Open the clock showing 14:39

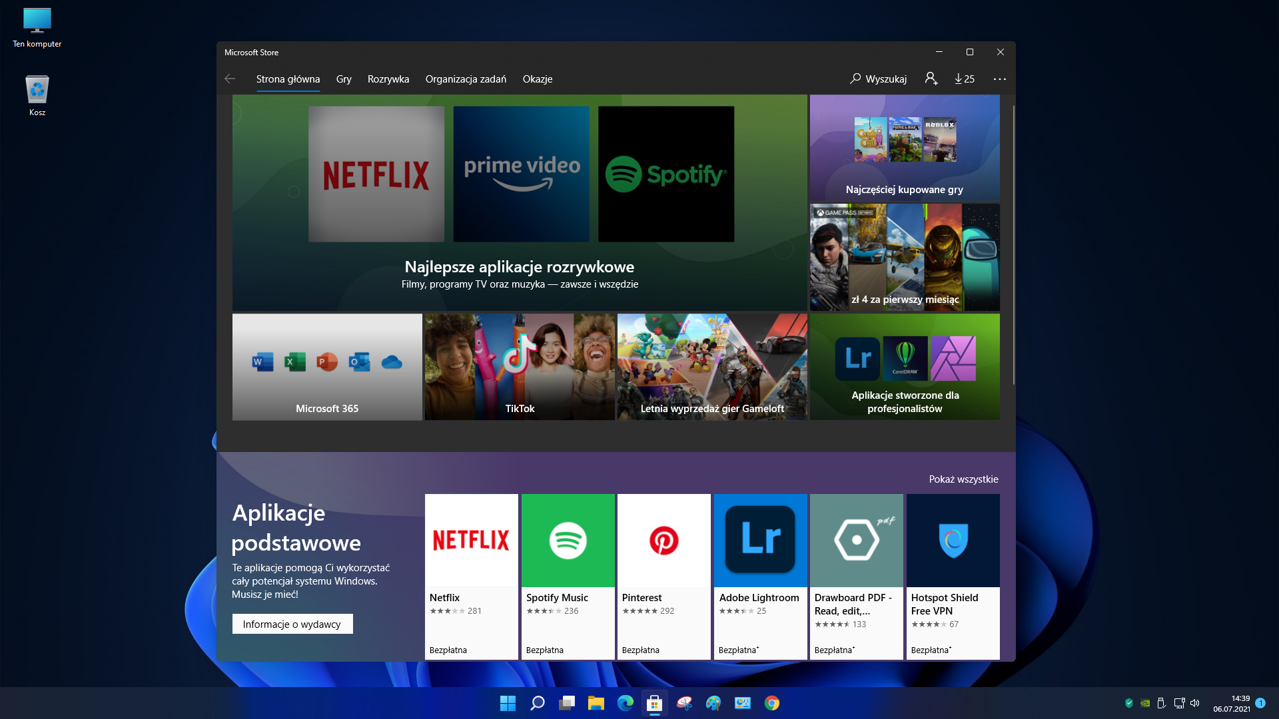click(x=1231, y=704)
